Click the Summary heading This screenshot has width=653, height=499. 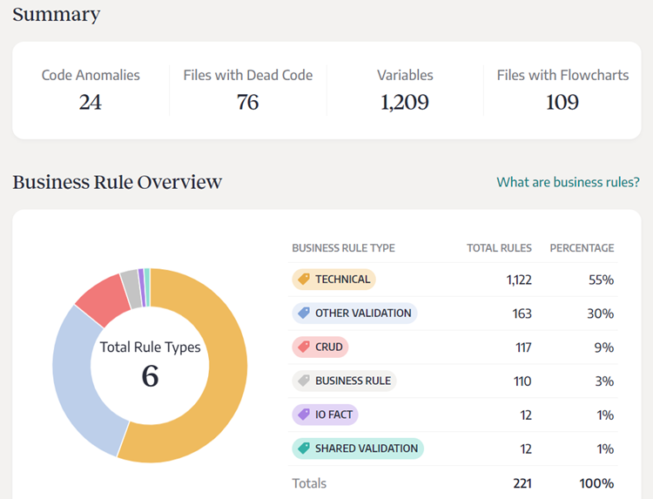[57, 15]
